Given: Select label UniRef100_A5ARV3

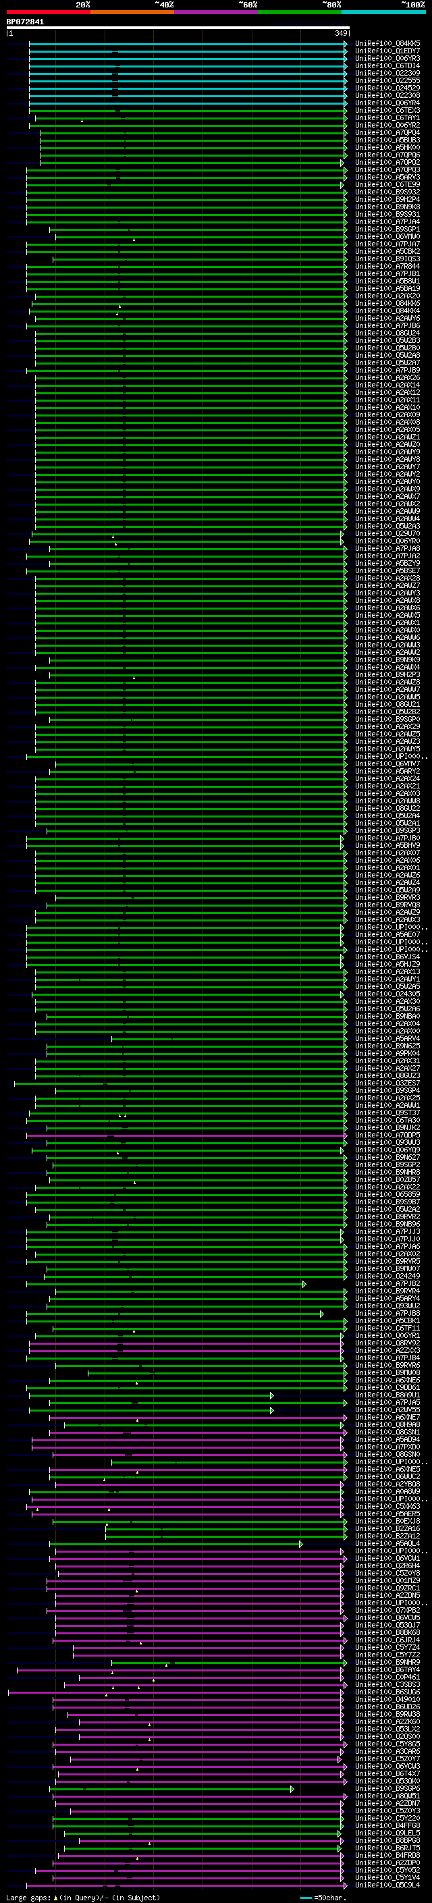Looking at the screenshot, I should tap(387, 178).
